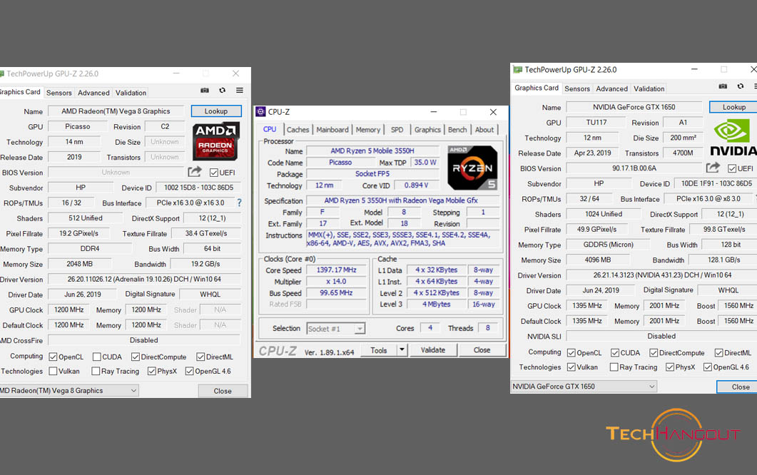Click the bus interface question mark in AMD GPU-Z

[x=239, y=203]
